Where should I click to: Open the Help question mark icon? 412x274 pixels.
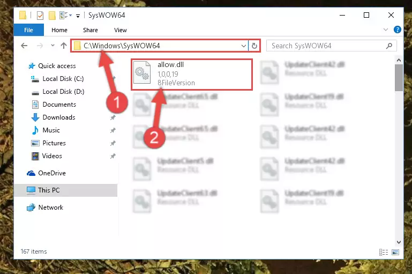pyautogui.click(x=398, y=29)
